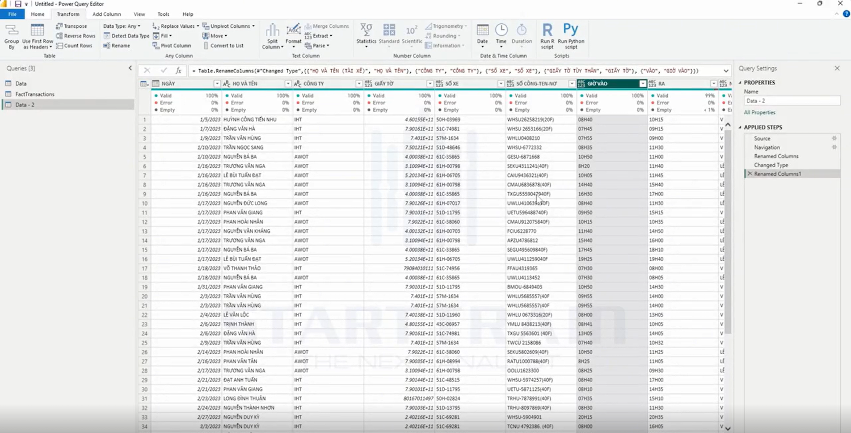Open the File tab
Screen dimensions: 851x433
[x=12, y=14]
